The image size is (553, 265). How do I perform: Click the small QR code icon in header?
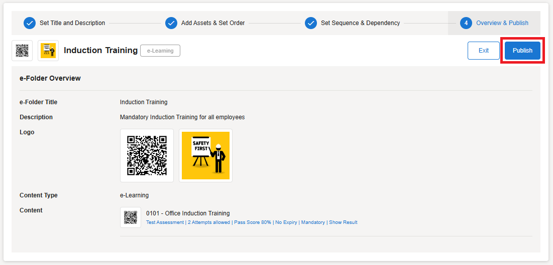click(22, 51)
